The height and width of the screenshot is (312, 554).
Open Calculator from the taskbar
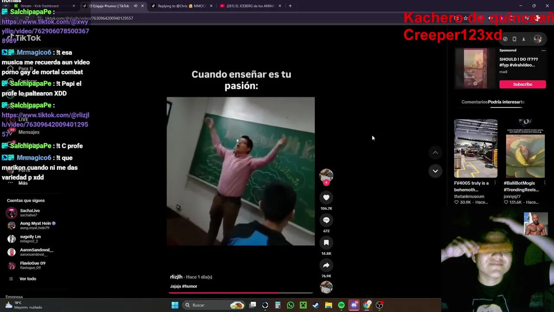point(278,305)
